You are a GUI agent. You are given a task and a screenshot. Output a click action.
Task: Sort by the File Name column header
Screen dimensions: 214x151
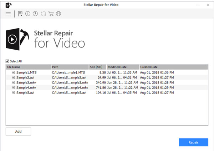coord(28,67)
